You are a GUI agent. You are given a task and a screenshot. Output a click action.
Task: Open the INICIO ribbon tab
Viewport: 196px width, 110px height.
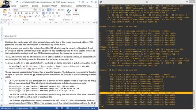click(13, 6)
